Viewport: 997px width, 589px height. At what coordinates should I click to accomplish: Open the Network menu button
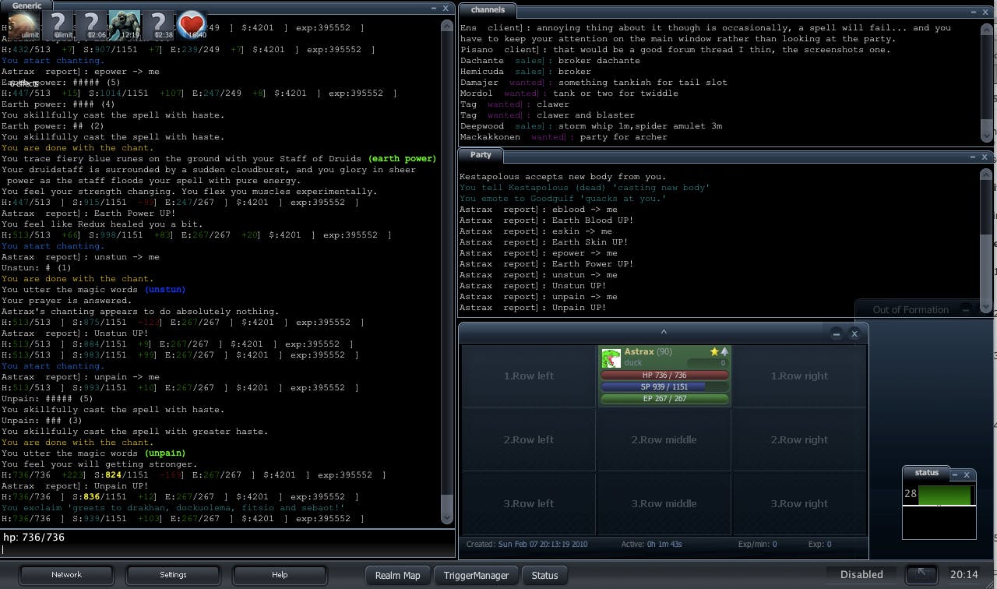tap(66, 575)
